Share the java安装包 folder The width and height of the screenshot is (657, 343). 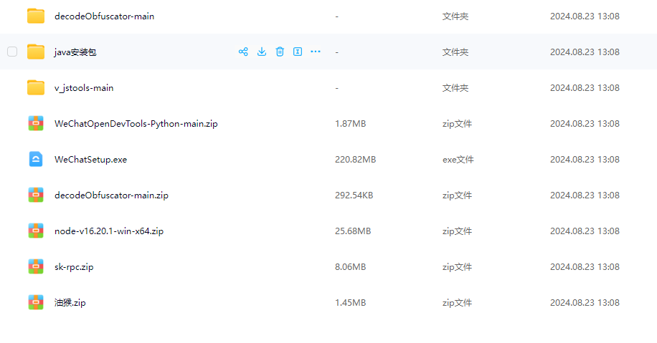click(x=243, y=52)
